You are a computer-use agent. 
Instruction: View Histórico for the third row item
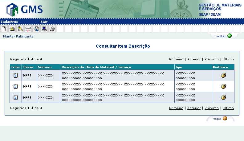223,97
